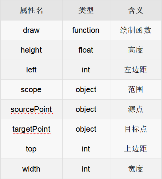
Task: Click the top property cell
Action: 31,149
